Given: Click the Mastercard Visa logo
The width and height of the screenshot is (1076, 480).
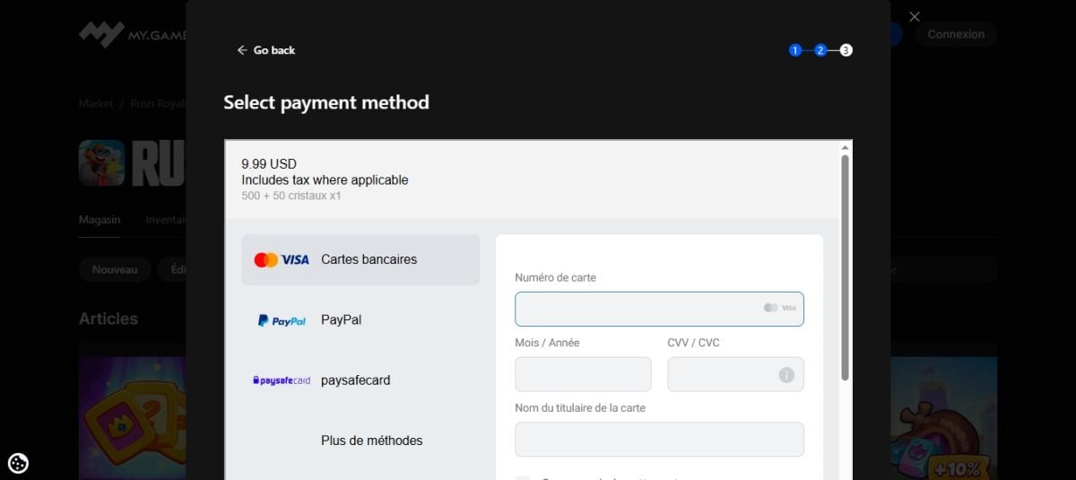Looking at the screenshot, I should pyautogui.click(x=282, y=259).
